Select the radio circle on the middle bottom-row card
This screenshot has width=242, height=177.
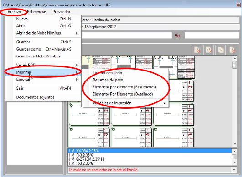point(113,129)
